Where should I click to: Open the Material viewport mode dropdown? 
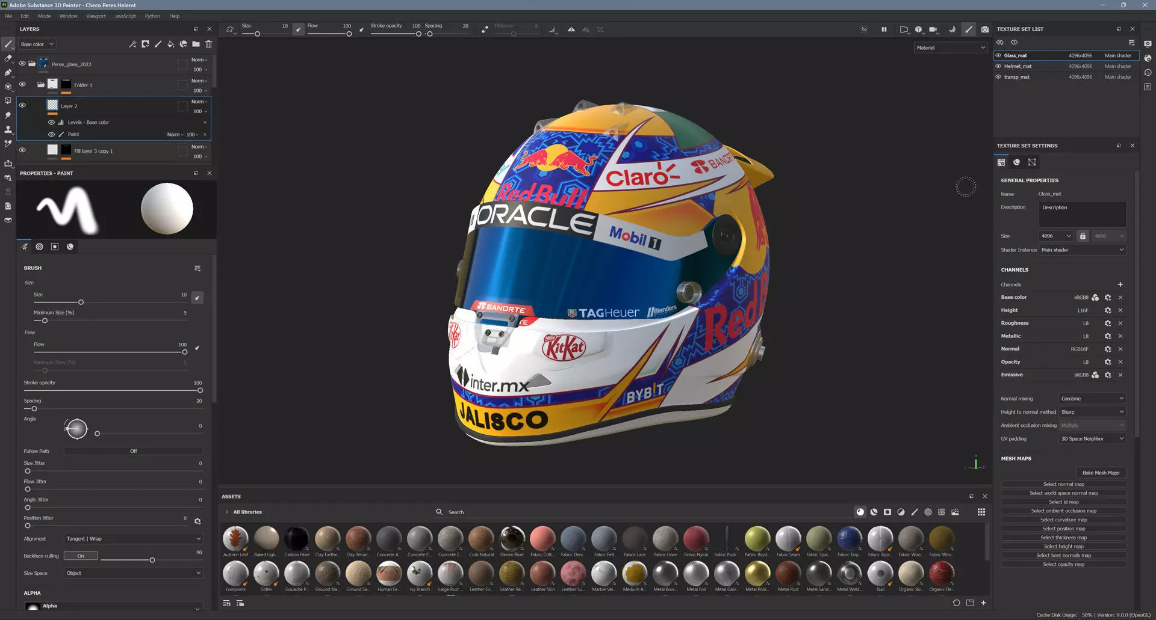point(951,48)
